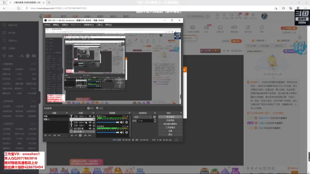Click 开始录制 in OBS controls
This screenshot has width=310, height=174.
click(x=170, y=120)
